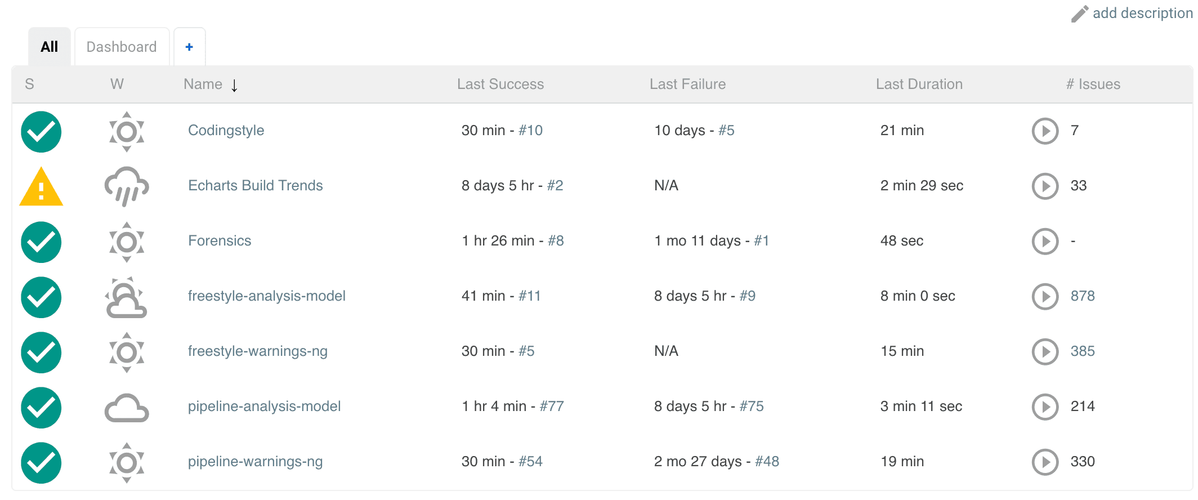1198x500 pixels.
Task: Add a new view with plus tab
Action: [x=189, y=47]
